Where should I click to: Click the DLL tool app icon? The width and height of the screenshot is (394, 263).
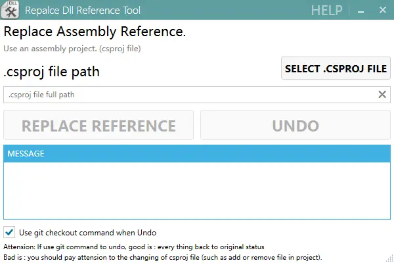tap(10, 10)
